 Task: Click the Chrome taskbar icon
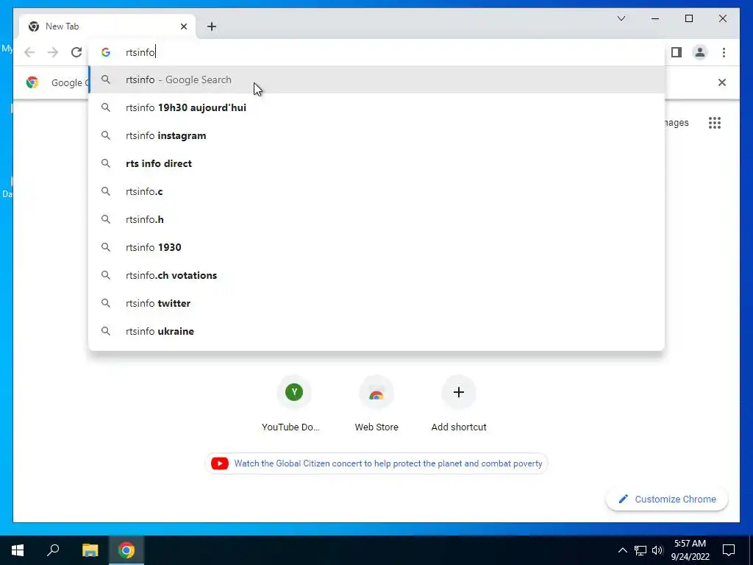pyautogui.click(x=126, y=550)
